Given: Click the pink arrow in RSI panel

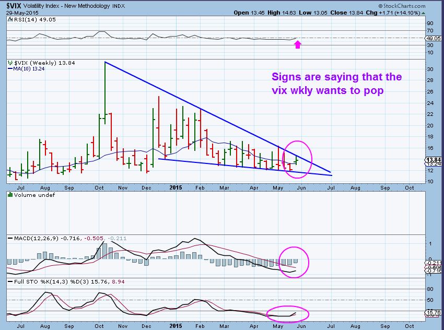Looking at the screenshot, I should [x=298, y=45].
